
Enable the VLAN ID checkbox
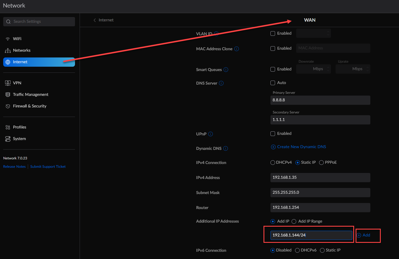click(273, 33)
